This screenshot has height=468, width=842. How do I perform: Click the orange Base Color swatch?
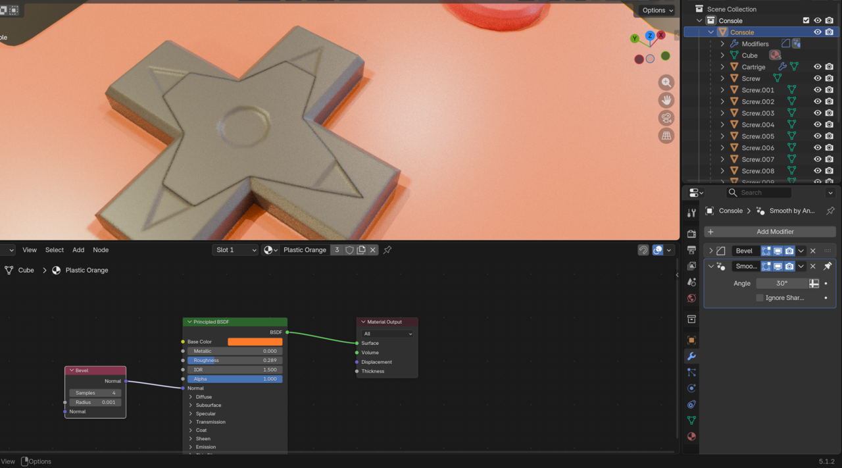pyautogui.click(x=255, y=342)
